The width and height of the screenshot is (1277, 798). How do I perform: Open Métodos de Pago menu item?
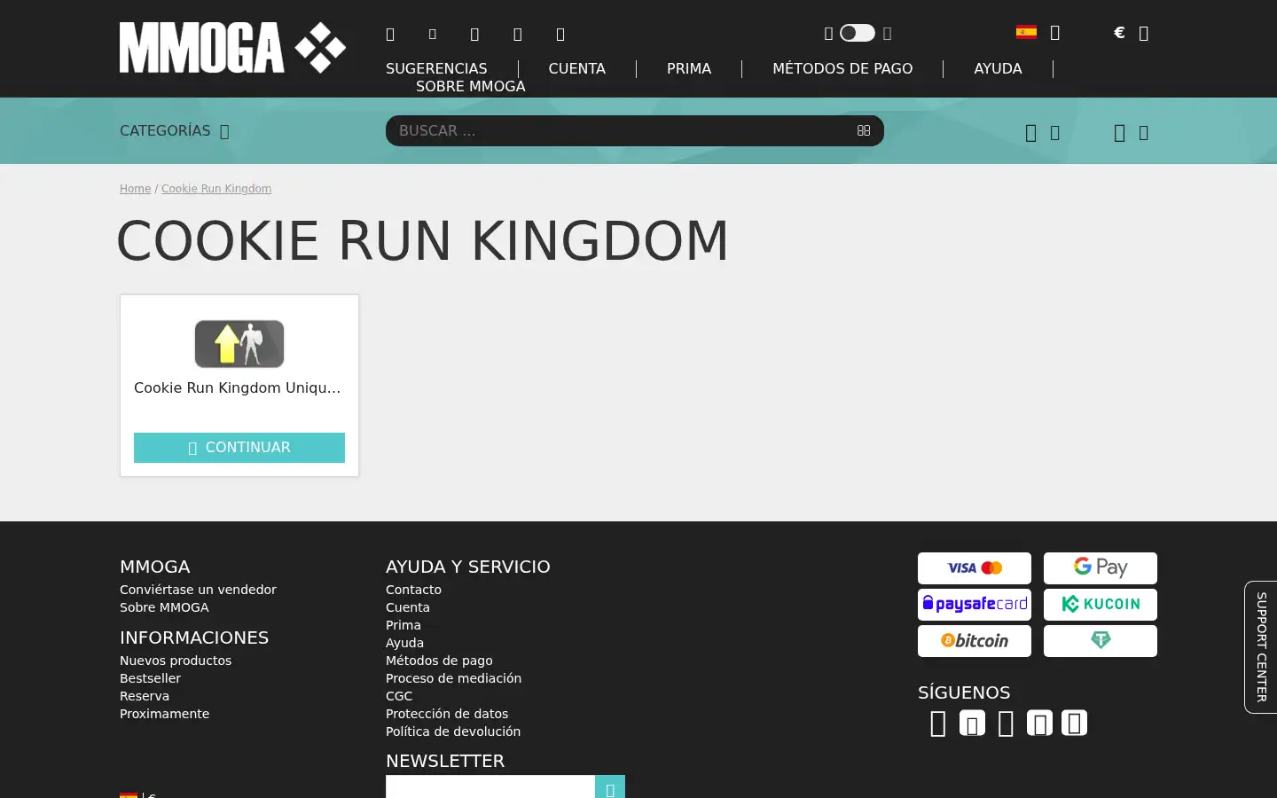coord(842,68)
